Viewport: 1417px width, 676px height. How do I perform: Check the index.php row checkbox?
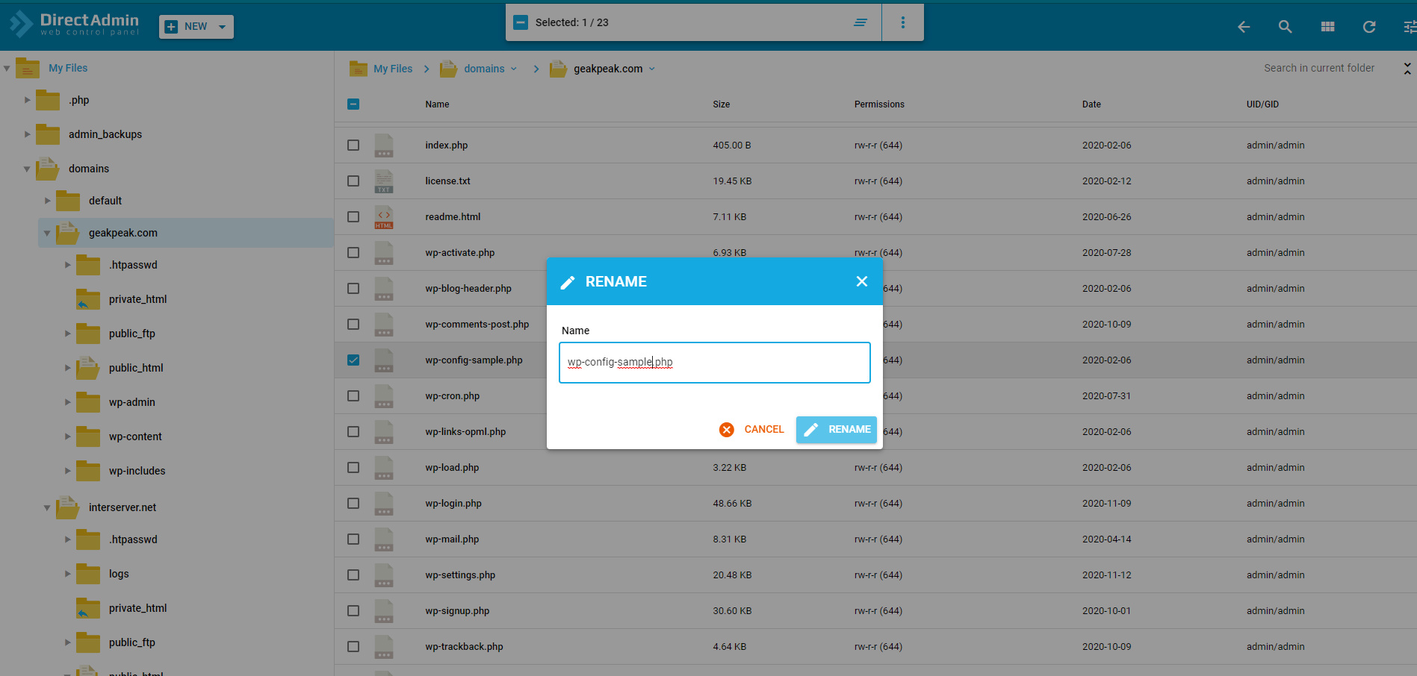click(x=353, y=145)
